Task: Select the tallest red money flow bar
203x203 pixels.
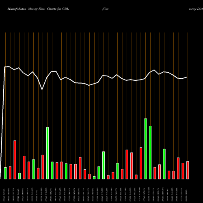Action: pyautogui.click(x=15, y=160)
